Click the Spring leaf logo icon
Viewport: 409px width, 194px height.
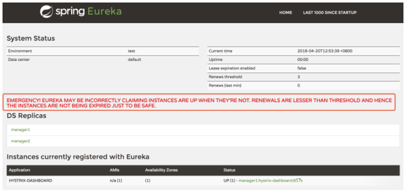point(46,12)
